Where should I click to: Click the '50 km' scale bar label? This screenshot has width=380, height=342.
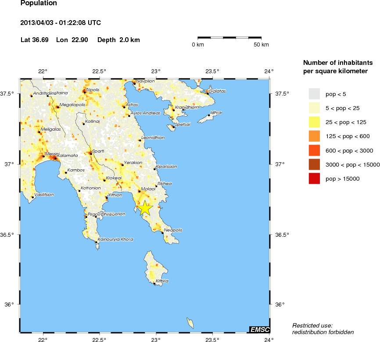[x=261, y=45]
